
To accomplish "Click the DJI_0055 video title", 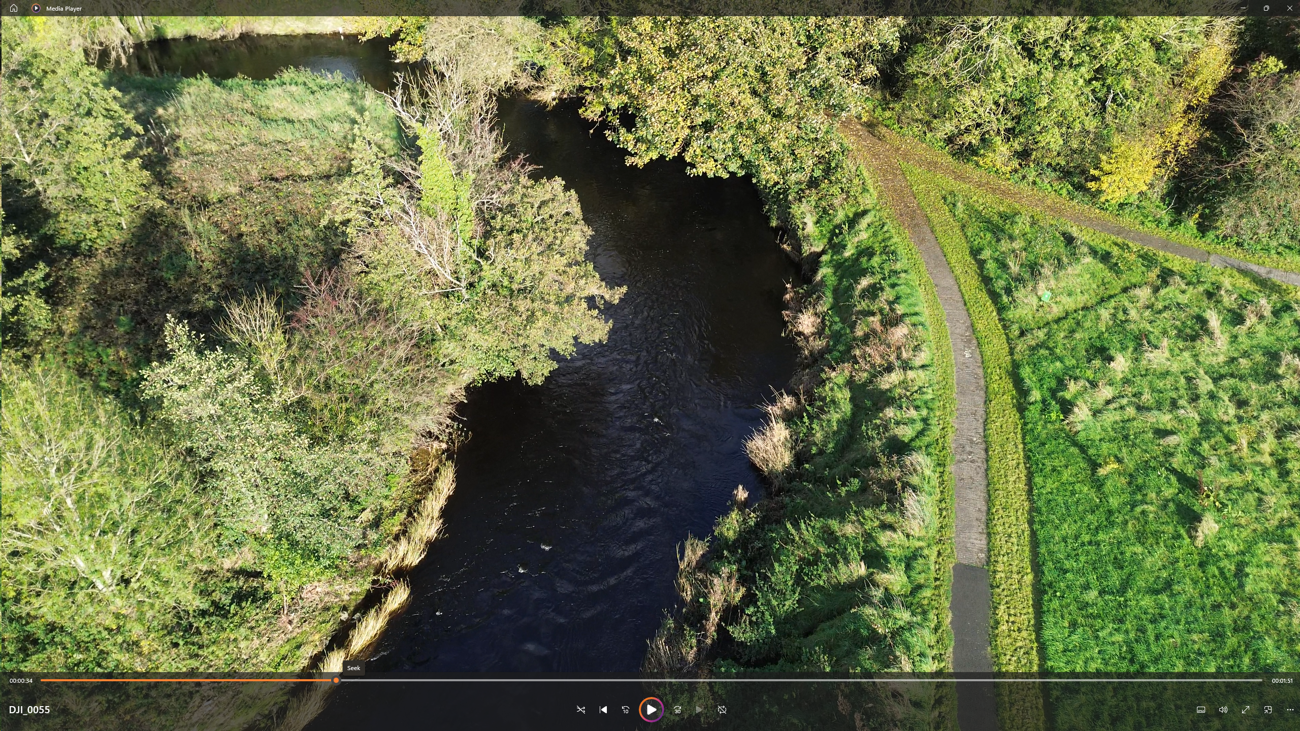I will (29, 710).
